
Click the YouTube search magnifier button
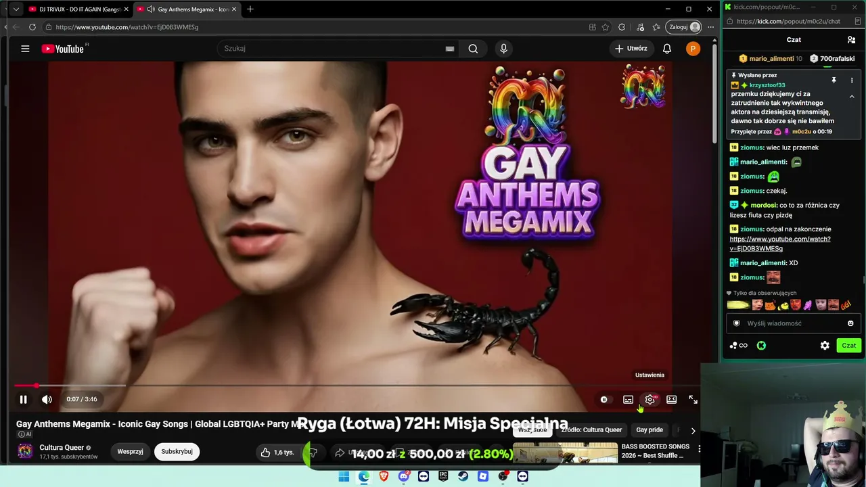click(x=473, y=49)
